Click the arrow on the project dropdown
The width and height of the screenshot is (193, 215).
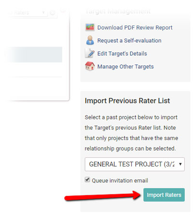point(180,164)
